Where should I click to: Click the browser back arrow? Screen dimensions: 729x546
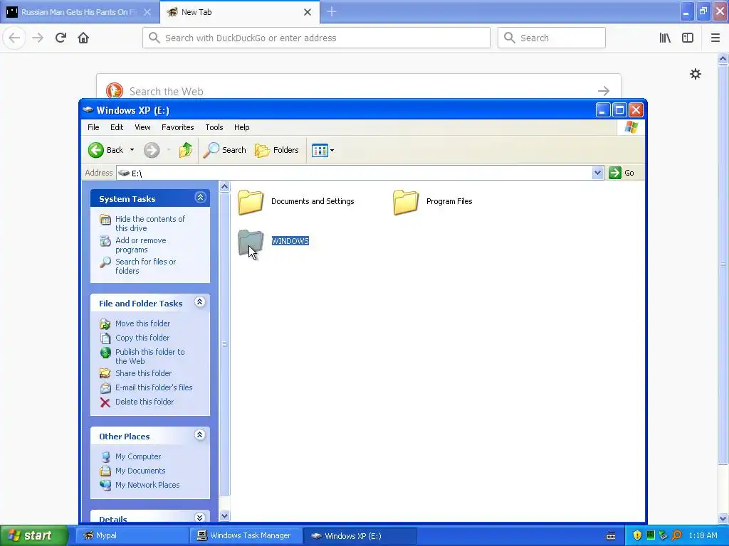14,38
